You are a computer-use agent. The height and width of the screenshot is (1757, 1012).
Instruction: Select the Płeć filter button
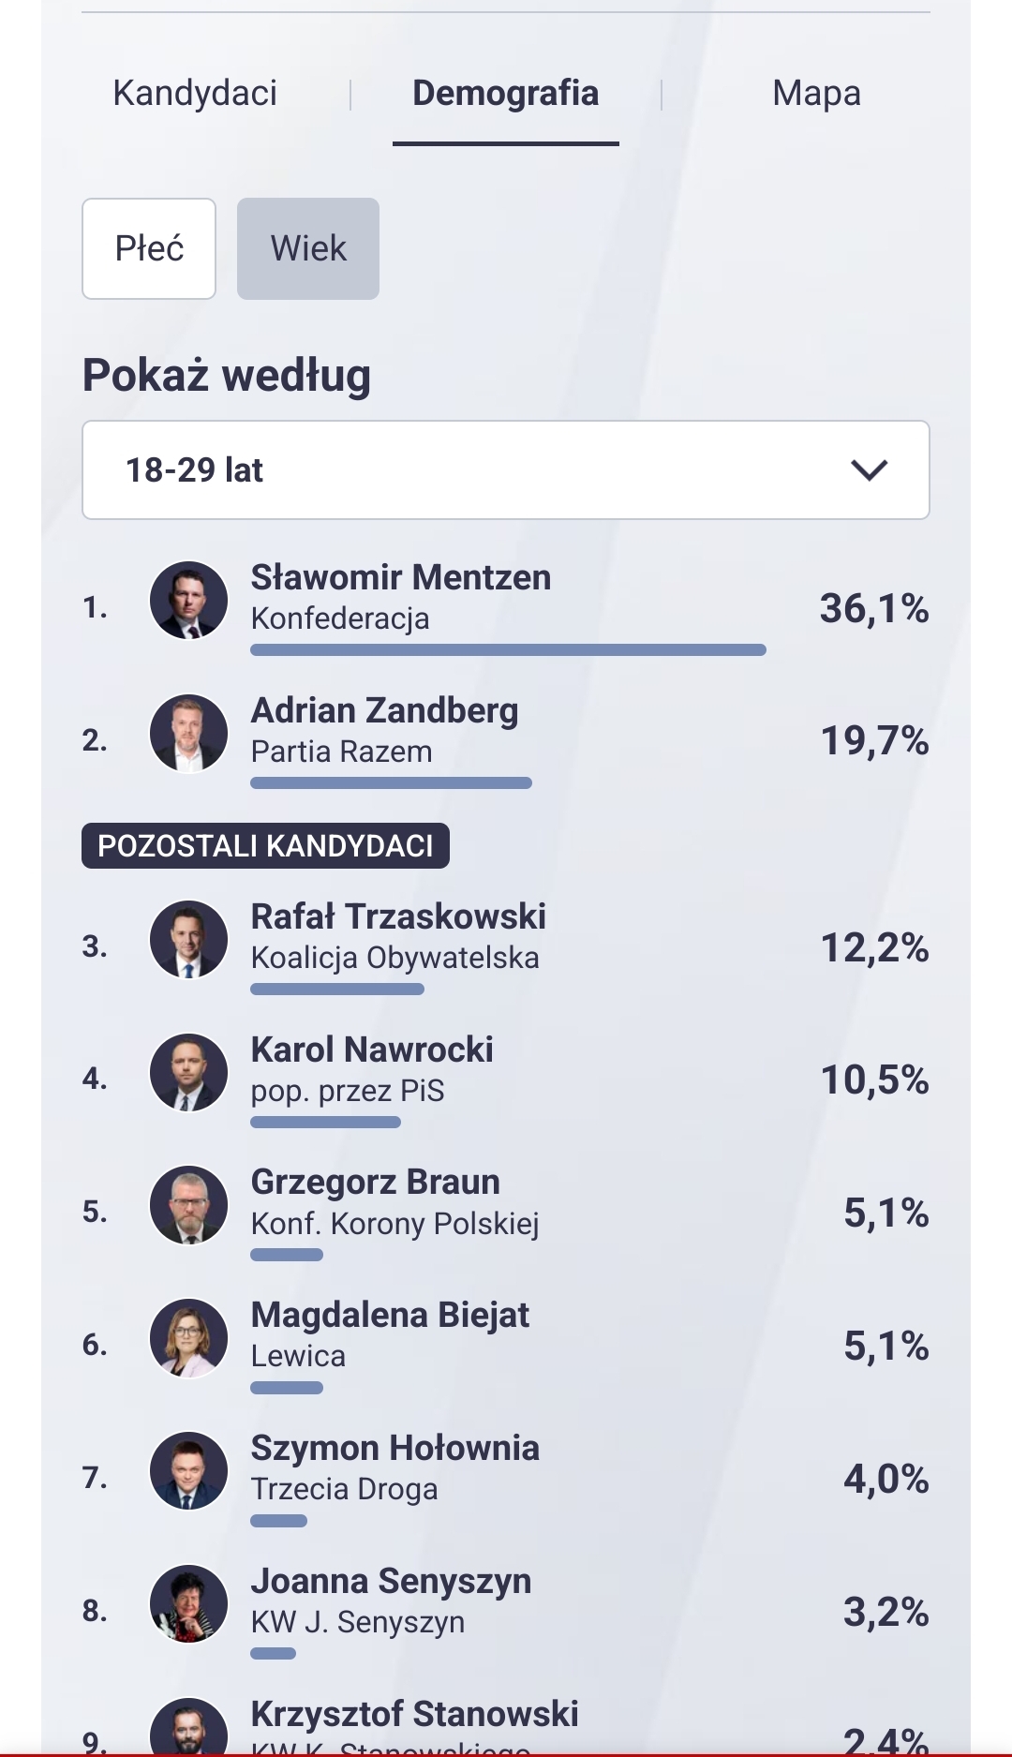click(149, 249)
